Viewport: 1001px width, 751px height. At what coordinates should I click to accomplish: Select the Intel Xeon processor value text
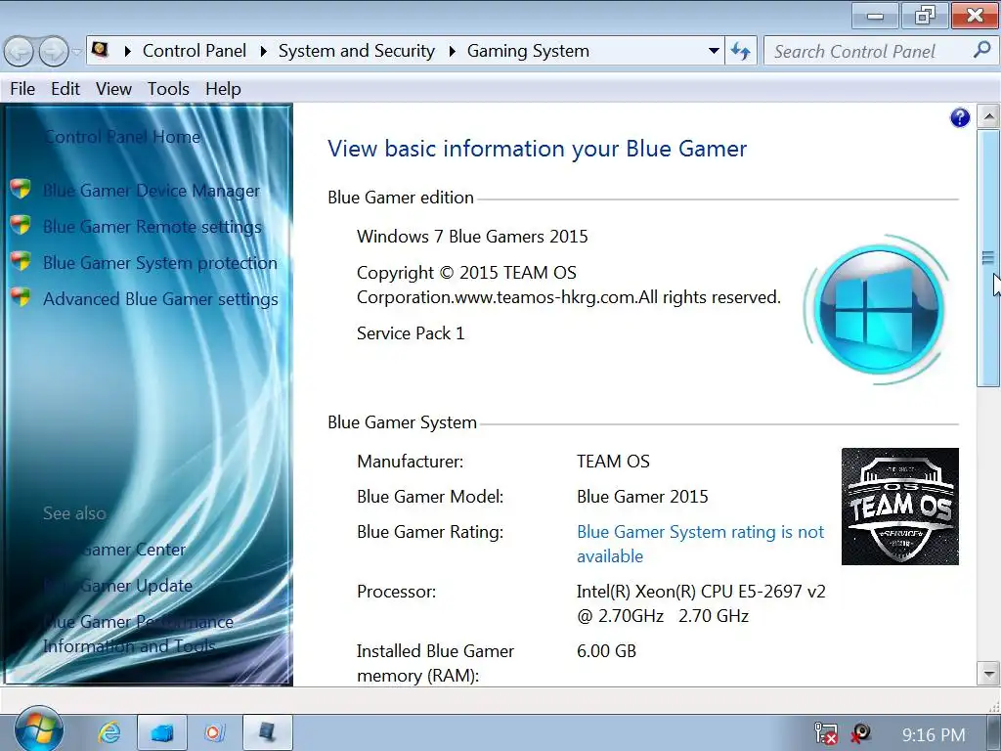tap(701, 603)
